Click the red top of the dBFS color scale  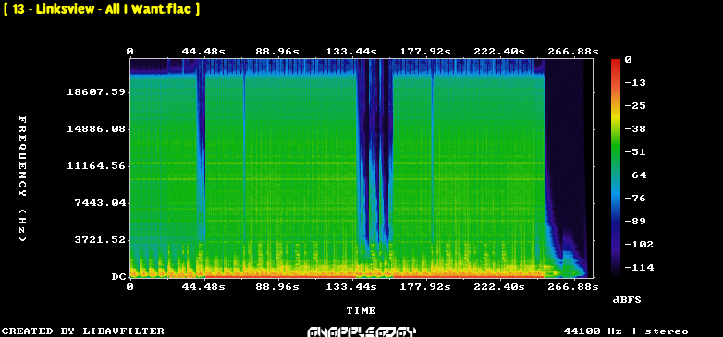point(616,62)
